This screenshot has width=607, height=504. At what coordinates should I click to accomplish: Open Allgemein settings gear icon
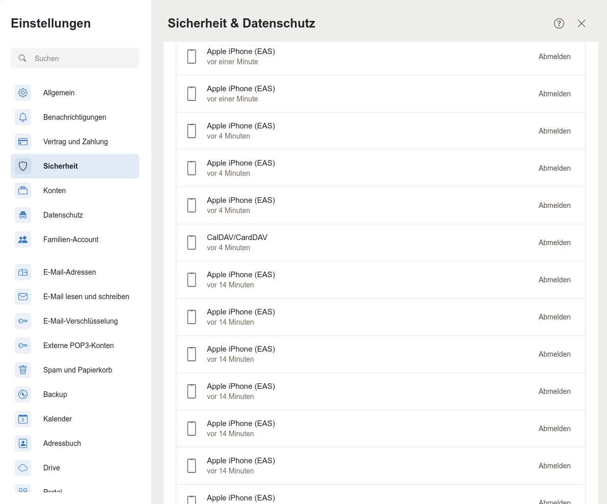pos(23,93)
